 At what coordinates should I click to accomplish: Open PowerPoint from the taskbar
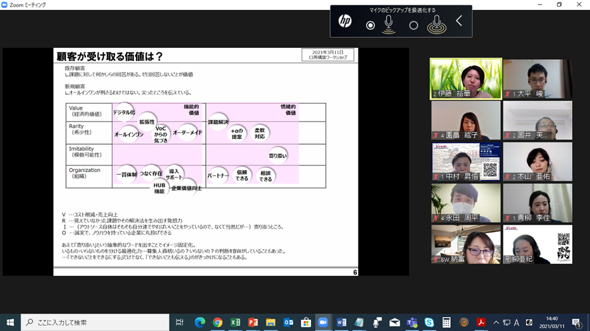(253, 322)
